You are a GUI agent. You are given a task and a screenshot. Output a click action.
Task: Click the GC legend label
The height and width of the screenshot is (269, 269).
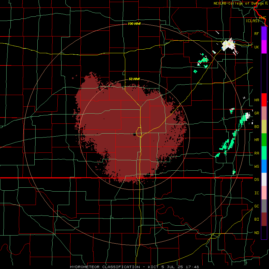tap(256, 206)
